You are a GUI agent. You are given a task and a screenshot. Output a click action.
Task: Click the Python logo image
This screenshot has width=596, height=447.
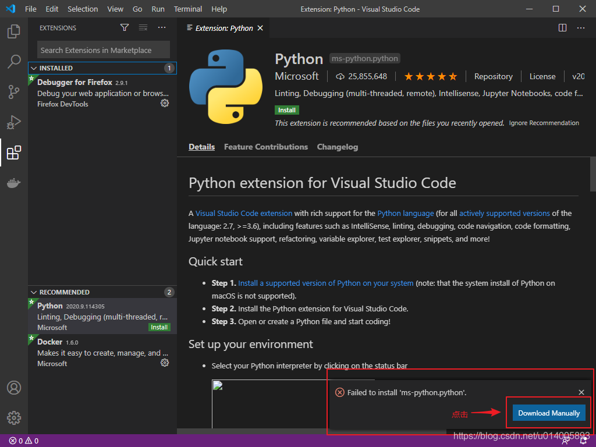point(226,87)
